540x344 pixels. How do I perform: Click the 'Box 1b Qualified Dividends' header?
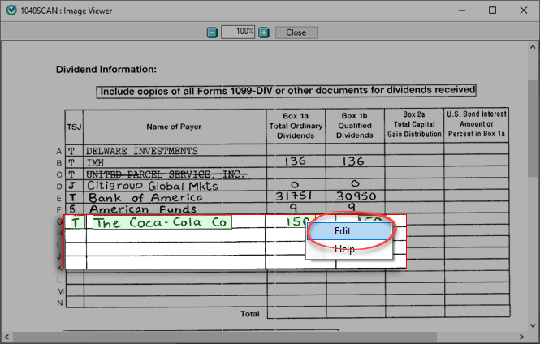click(x=354, y=125)
